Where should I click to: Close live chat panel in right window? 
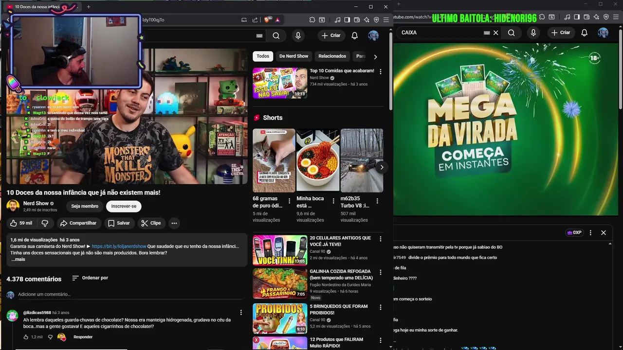[604, 233]
